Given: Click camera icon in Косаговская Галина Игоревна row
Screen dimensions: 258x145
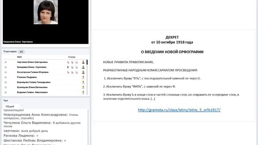Looking at the screenshot, I should tap(72, 72).
